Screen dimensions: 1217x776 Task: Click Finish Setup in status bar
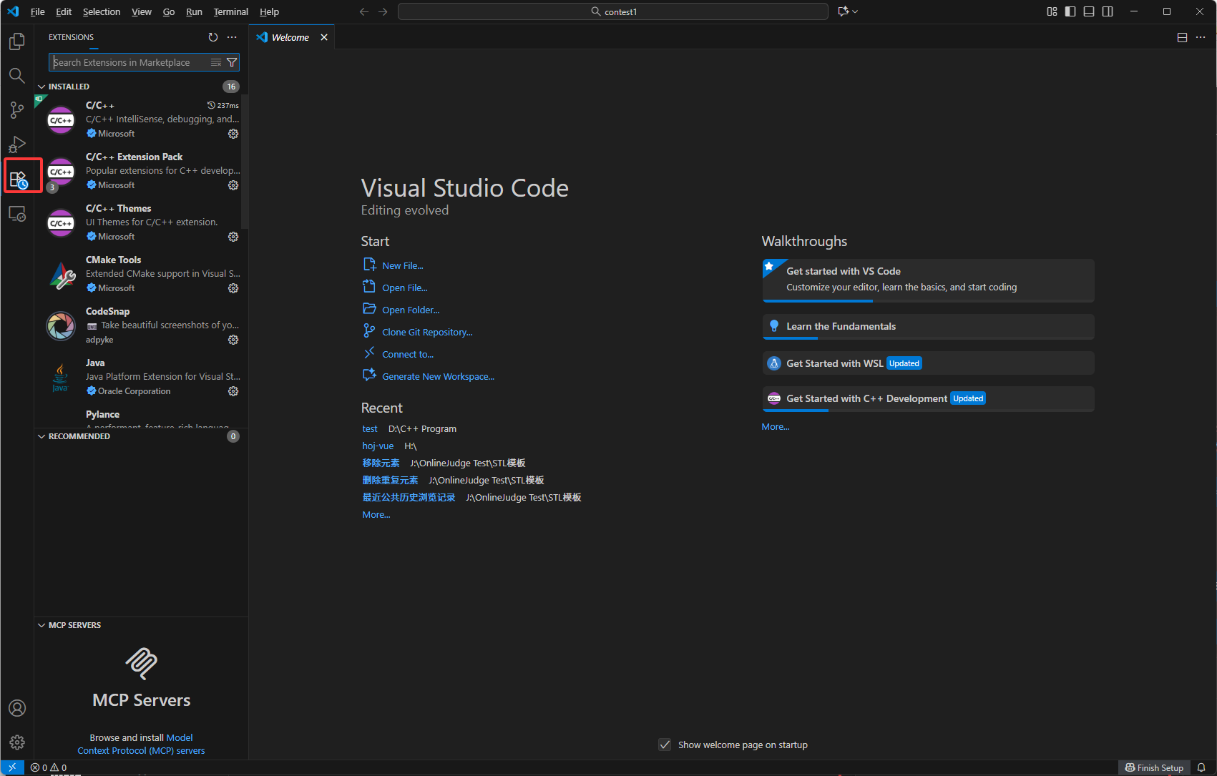1153,767
